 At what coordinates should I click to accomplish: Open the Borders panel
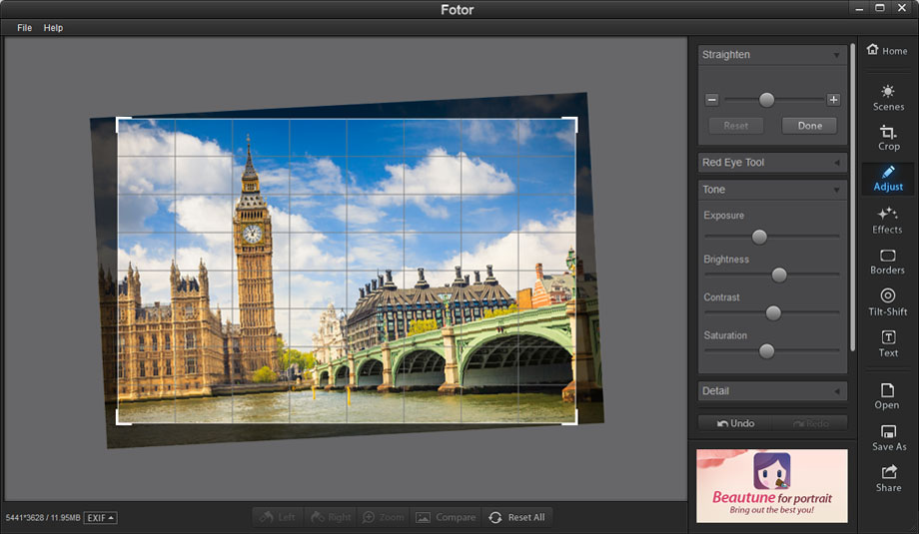point(887,262)
